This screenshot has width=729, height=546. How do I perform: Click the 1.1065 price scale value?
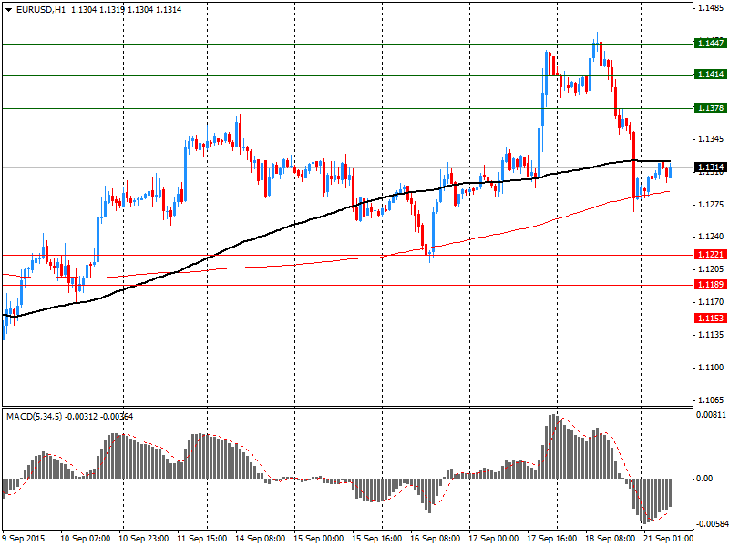point(711,400)
